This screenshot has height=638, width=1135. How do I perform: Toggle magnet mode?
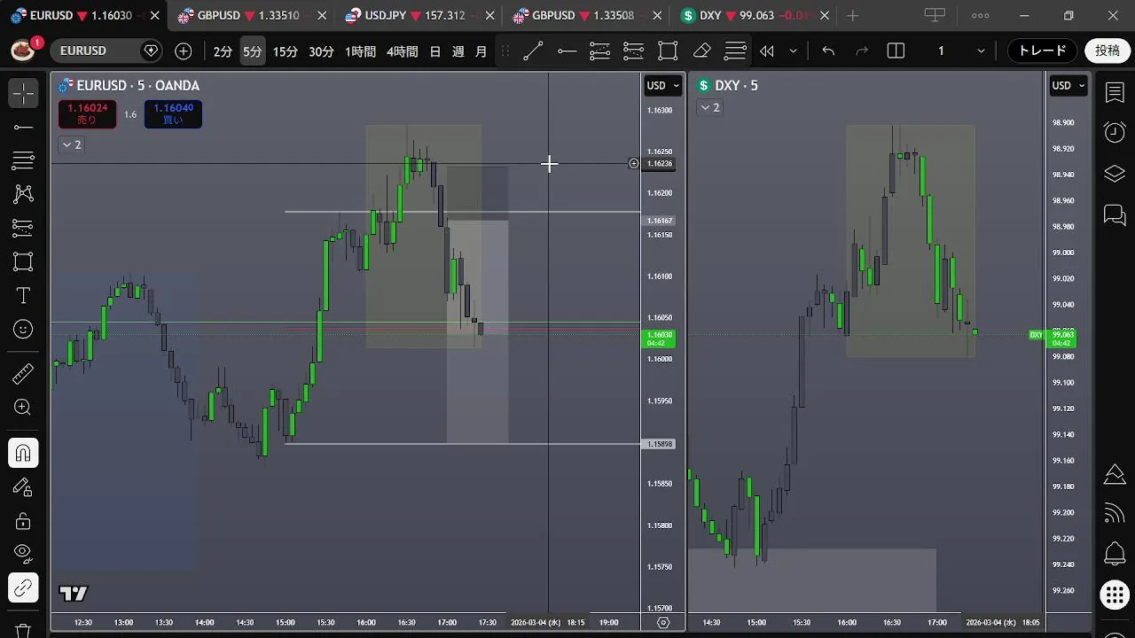pyautogui.click(x=23, y=454)
